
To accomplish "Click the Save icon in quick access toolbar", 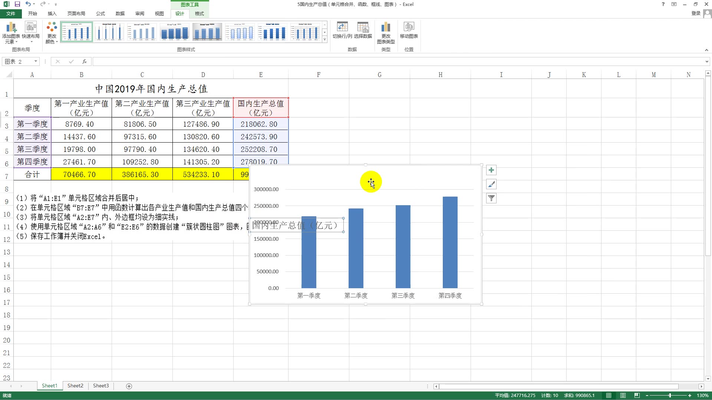I will pos(17,4).
